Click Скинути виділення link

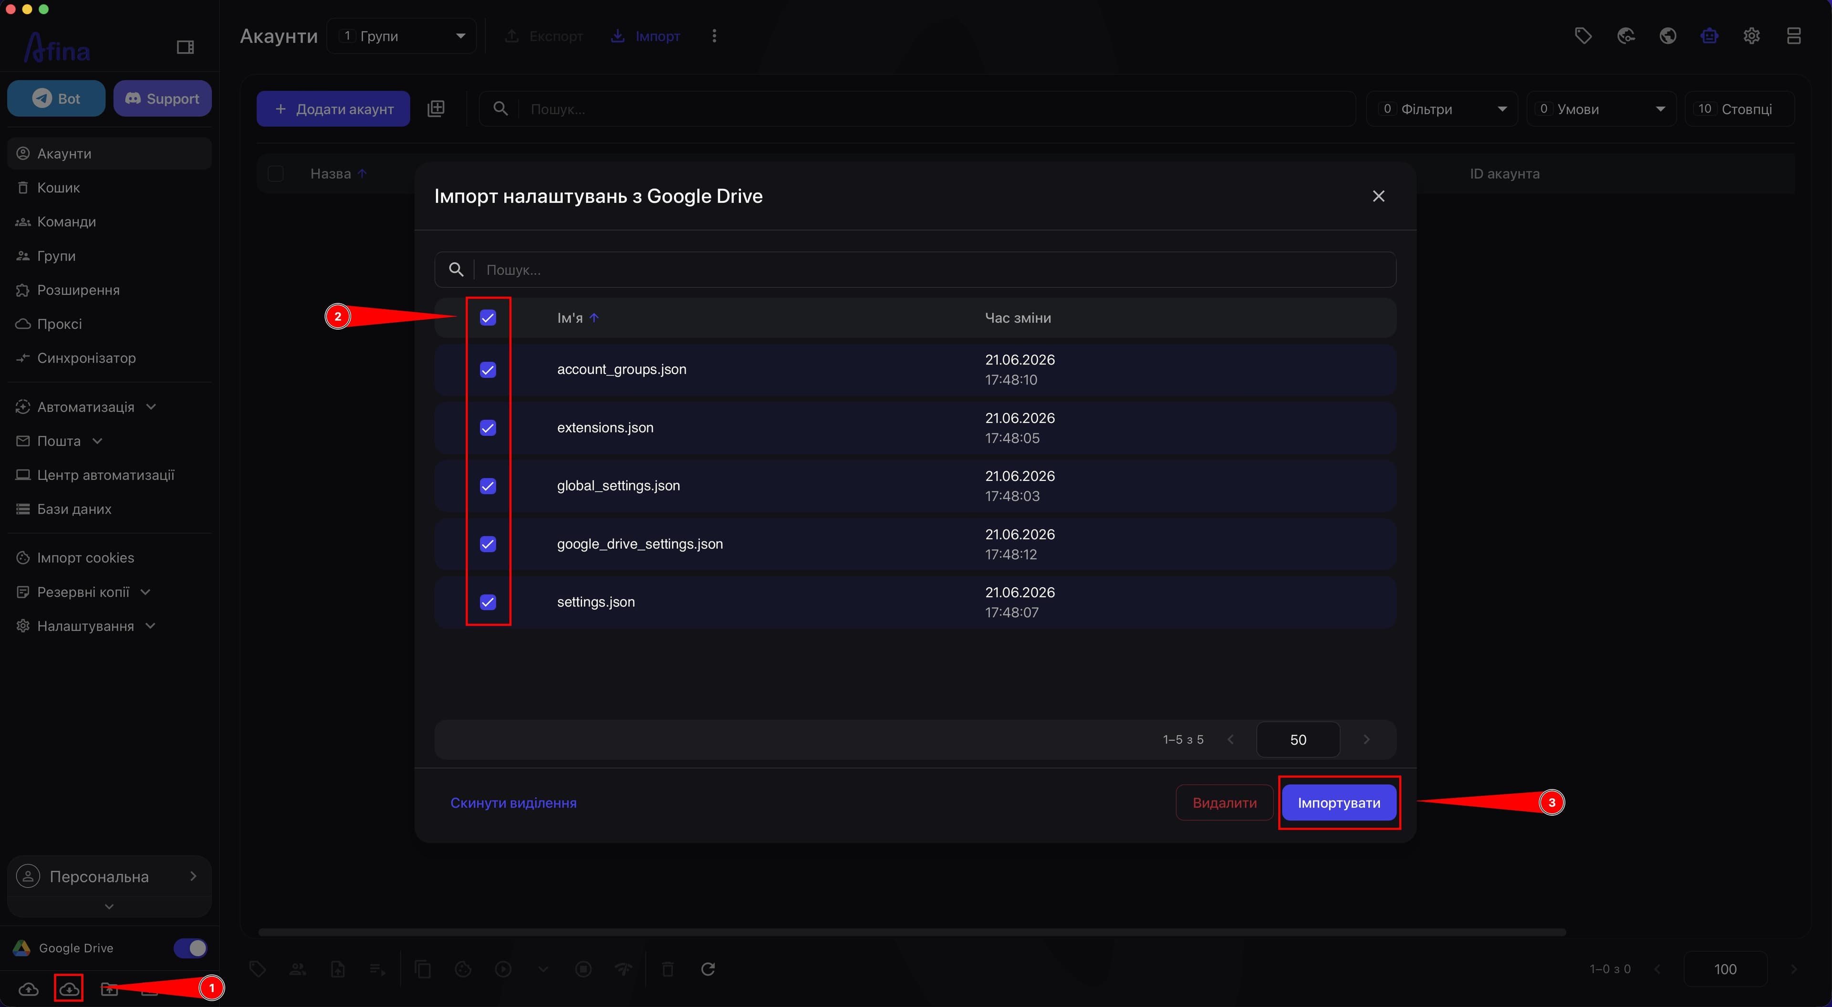click(513, 803)
